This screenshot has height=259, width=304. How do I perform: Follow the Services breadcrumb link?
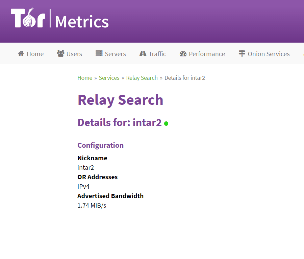[x=109, y=78]
